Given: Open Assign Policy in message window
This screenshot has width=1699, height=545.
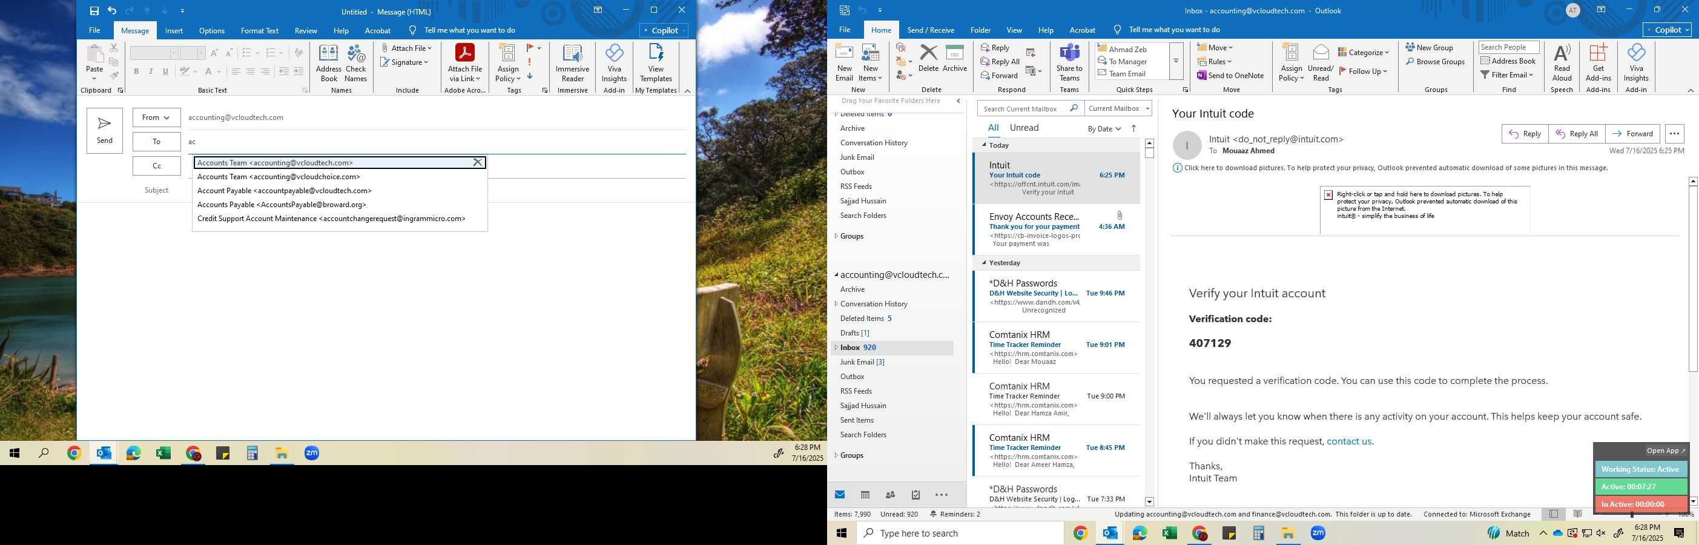Looking at the screenshot, I should [508, 64].
